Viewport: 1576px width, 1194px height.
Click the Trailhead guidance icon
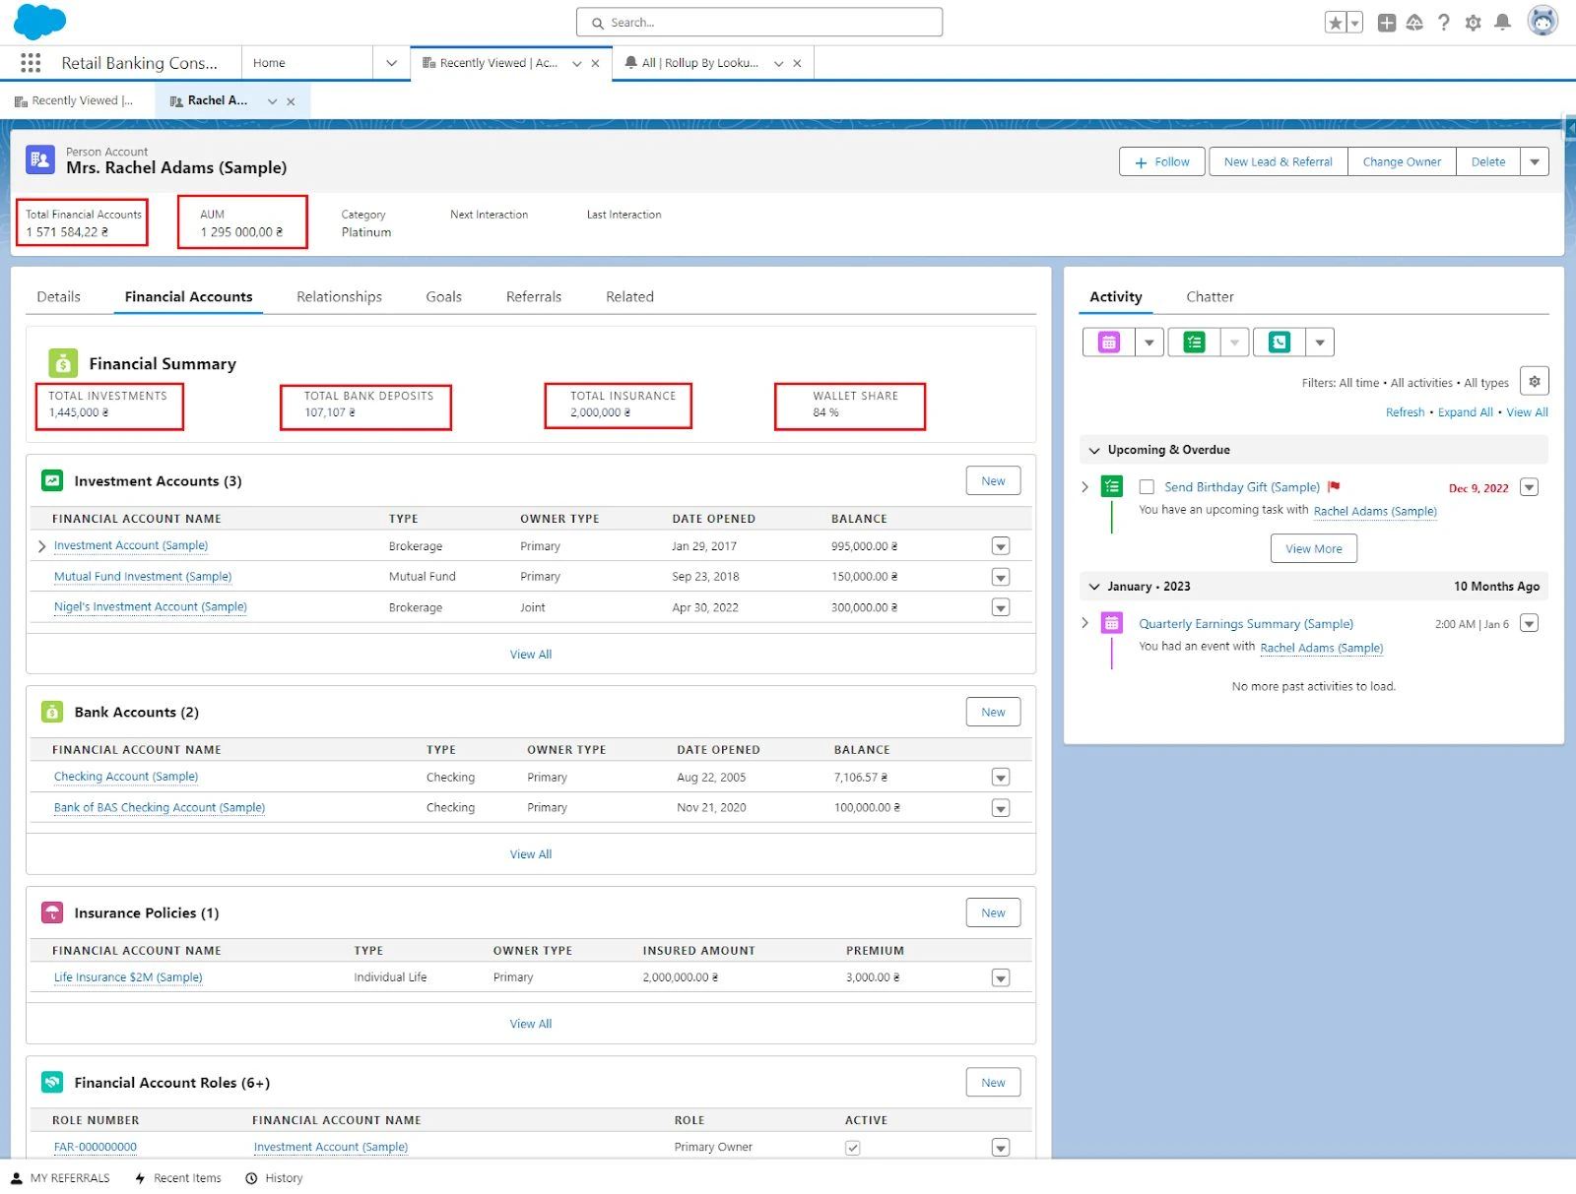1414,23
